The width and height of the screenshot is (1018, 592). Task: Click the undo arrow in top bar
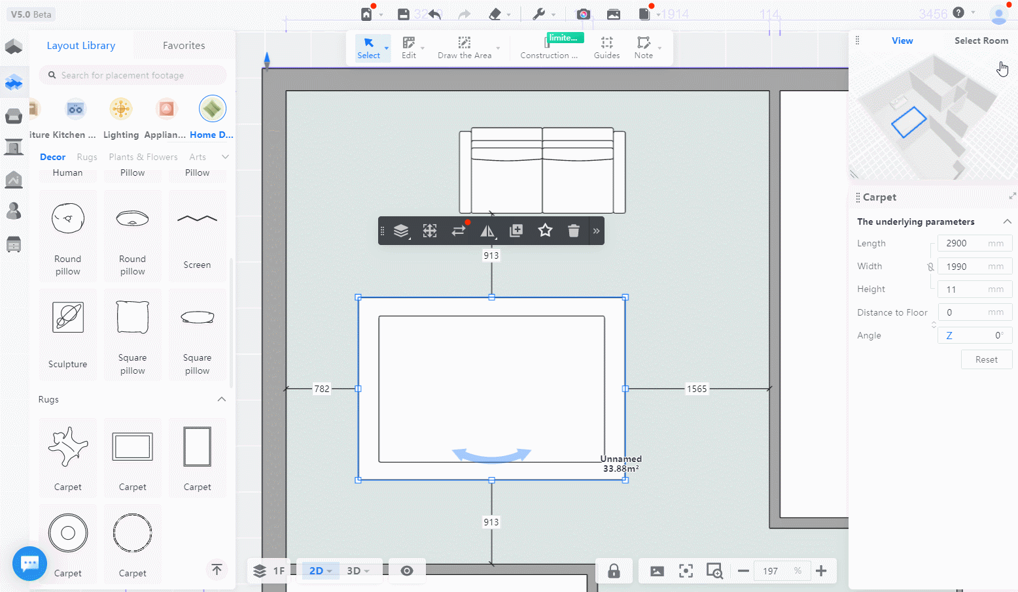point(435,14)
